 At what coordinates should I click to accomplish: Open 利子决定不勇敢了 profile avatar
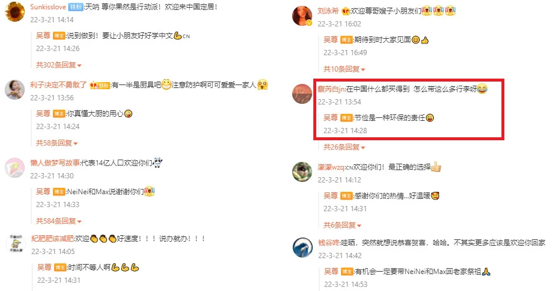click(x=15, y=90)
